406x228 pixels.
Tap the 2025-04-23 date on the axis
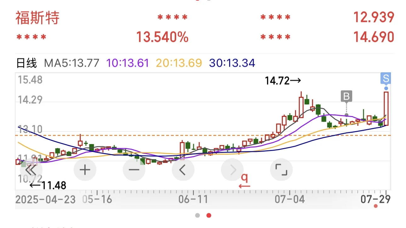click(x=46, y=199)
